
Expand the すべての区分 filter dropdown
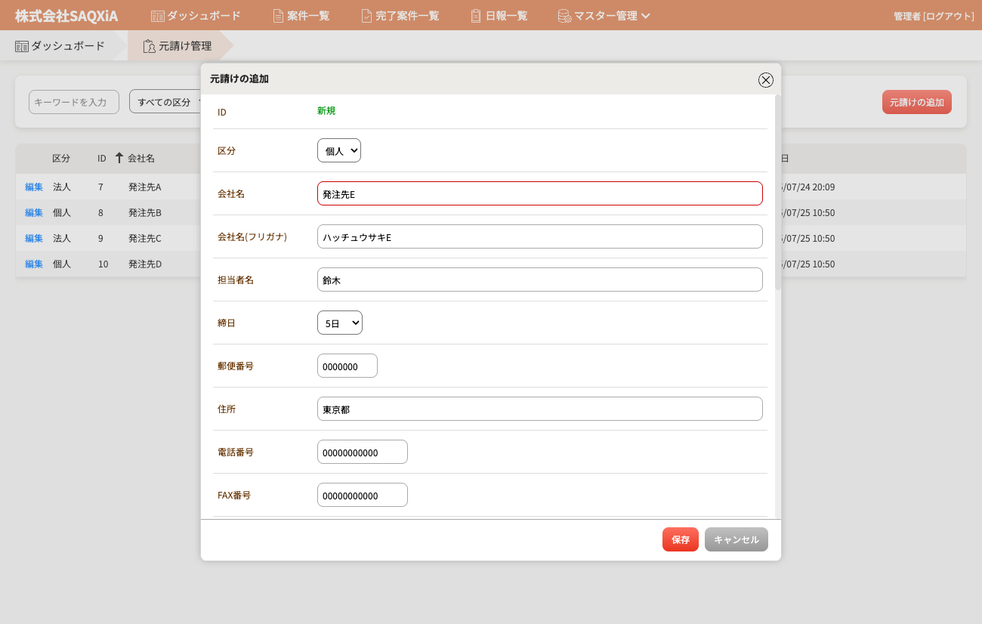[168, 102]
